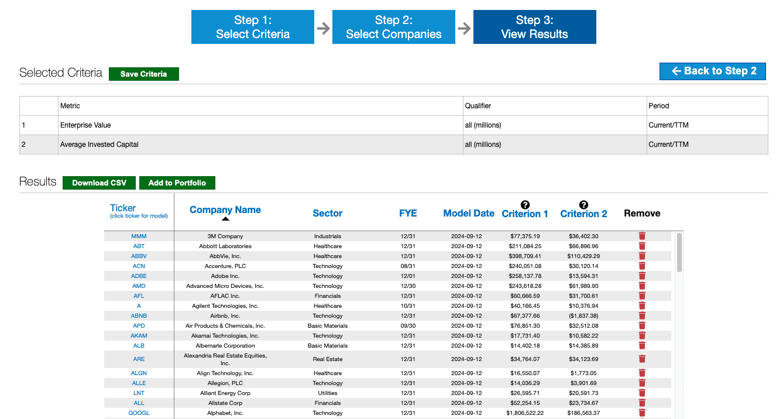Image resolution: width=783 pixels, height=419 pixels.
Task: Delete Alexandria Real Estate Equities row
Action: [642, 359]
